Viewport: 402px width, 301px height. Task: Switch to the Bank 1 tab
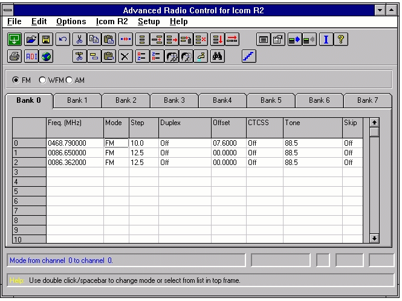(x=77, y=100)
